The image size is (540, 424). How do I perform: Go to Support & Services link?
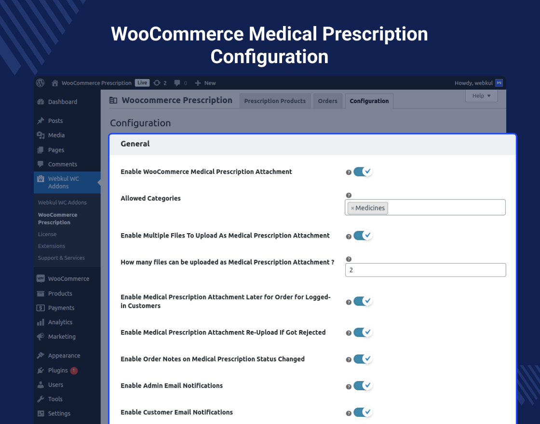pos(61,258)
